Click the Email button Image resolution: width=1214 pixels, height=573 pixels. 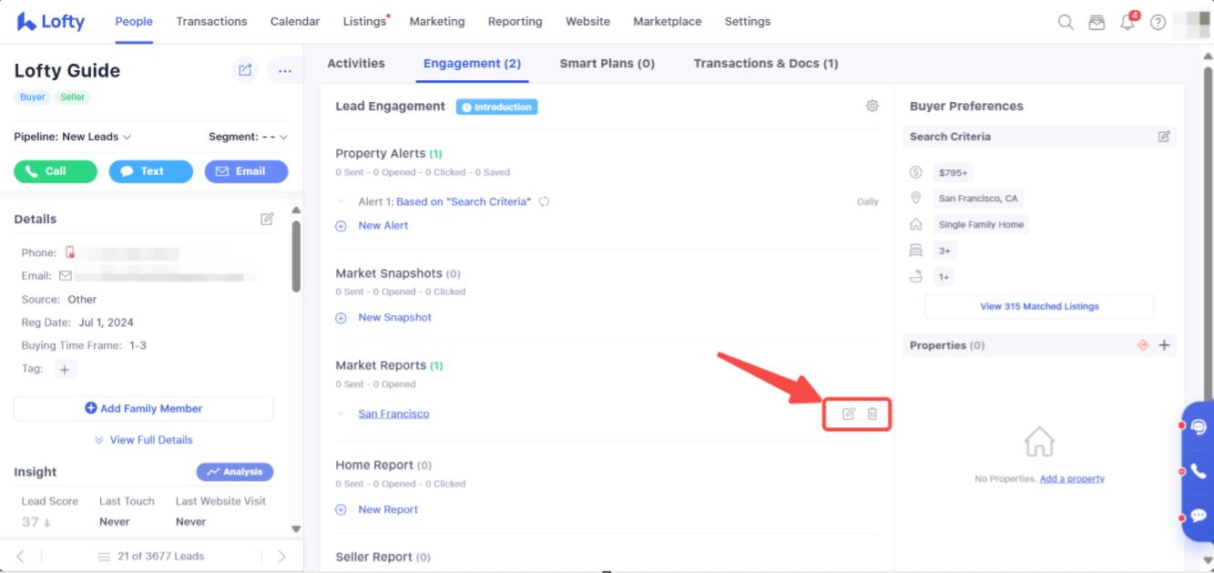coord(246,171)
